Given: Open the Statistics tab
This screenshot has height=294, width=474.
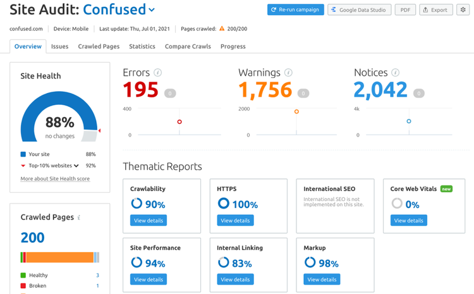Looking at the screenshot, I should click(x=142, y=46).
